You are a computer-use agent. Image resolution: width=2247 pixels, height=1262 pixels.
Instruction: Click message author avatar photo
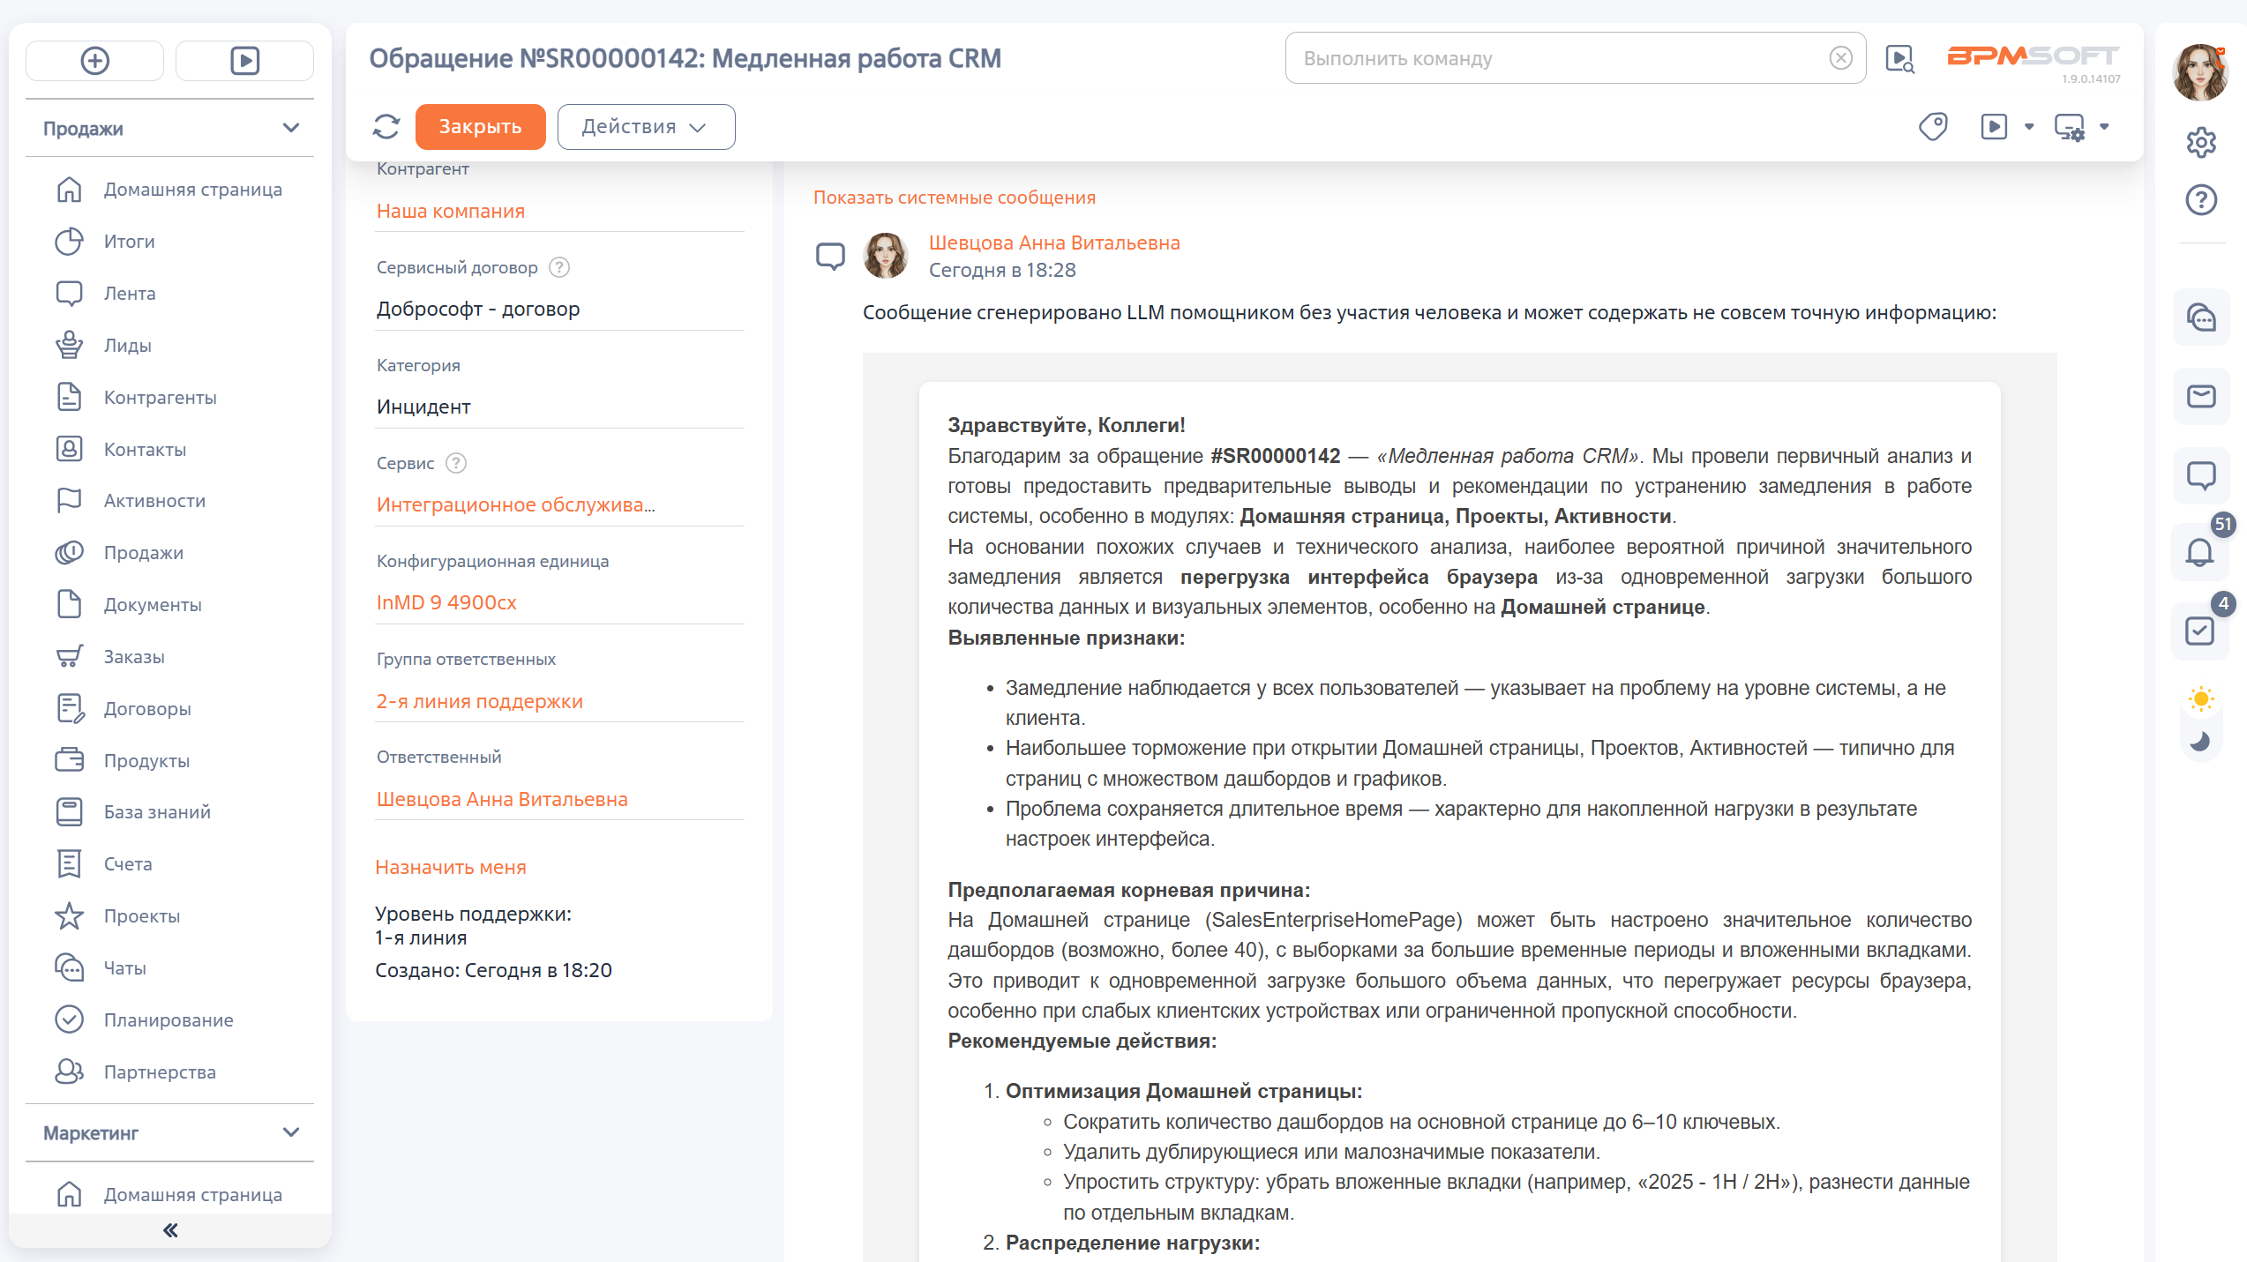(x=886, y=256)
